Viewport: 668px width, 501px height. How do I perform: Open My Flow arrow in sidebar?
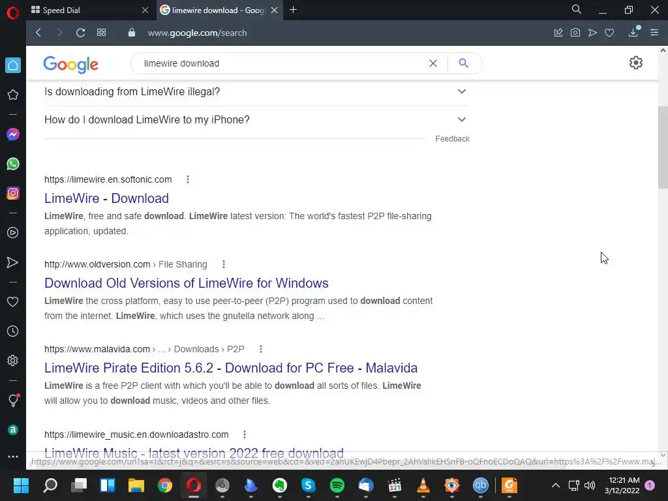coord(13,262)
